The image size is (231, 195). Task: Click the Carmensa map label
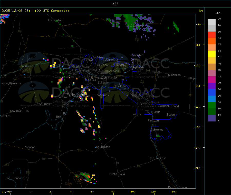point(157,130)
